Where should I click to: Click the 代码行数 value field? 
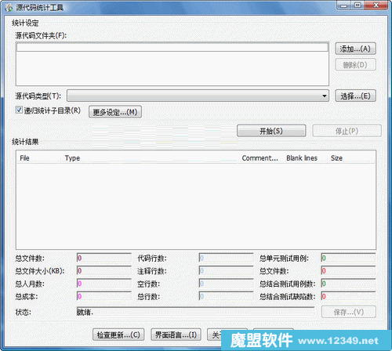tap(226, 258)
